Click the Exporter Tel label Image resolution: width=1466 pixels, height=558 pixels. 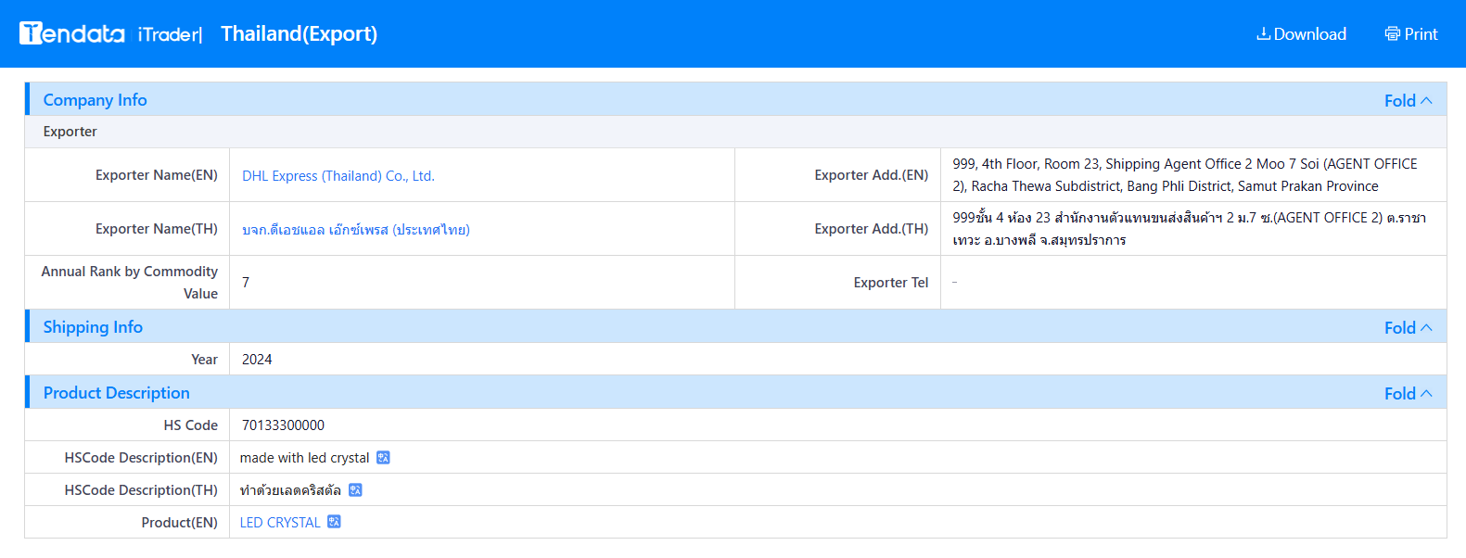coord(890,283)
